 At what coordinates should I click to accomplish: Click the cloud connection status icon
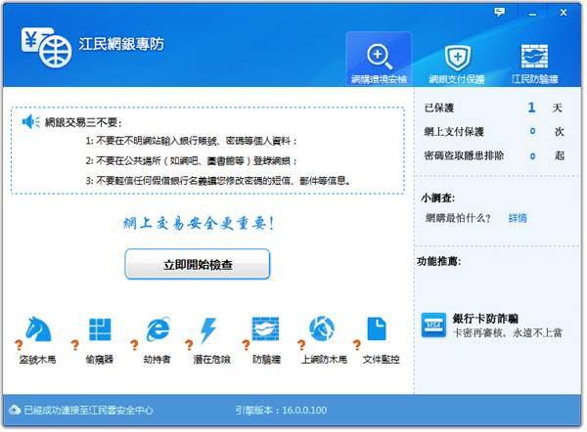point(15,411)
